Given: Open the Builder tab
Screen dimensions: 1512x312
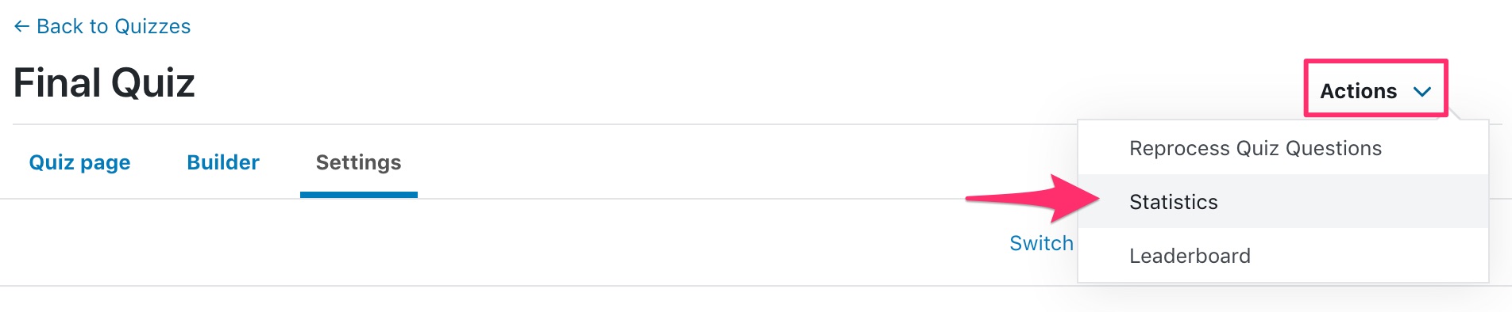Looking at the screenshot, I should click(x=223, y=162).
